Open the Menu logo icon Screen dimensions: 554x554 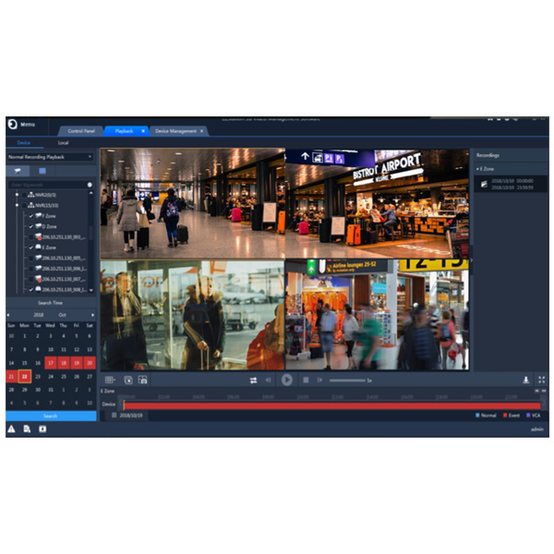pyautogui.click(x=12, y=124)
